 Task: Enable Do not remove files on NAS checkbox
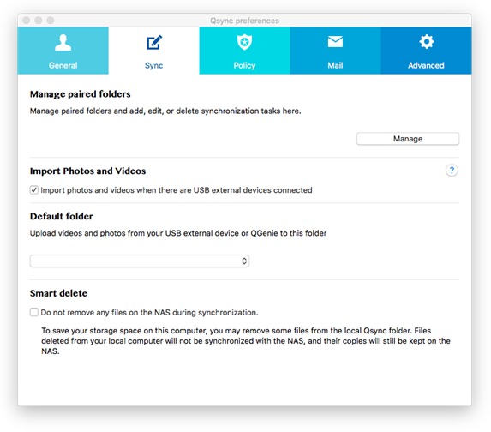(34, 312)
